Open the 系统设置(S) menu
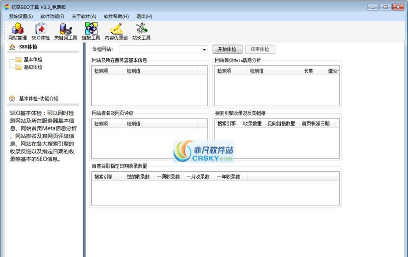This screenshot has width=408, height=257. click(x=21, y=16)
